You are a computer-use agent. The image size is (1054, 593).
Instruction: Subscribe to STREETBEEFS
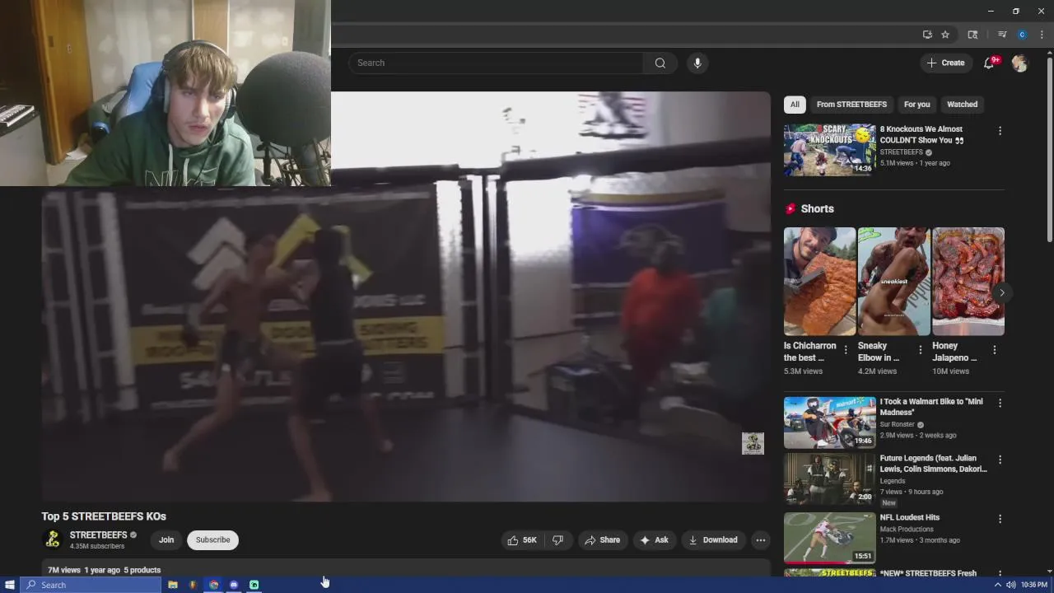click(212, 540)
